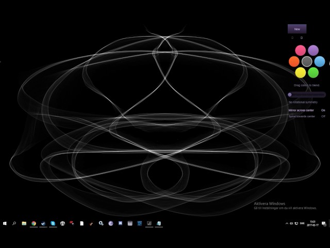Viewport: 330px width, 248px height.
Task: Show hidden system tray icons
Action: click(x=287, y=224)
